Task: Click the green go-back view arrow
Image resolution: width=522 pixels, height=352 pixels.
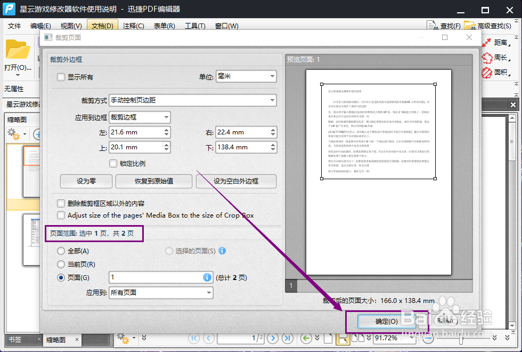Action: 306,338
